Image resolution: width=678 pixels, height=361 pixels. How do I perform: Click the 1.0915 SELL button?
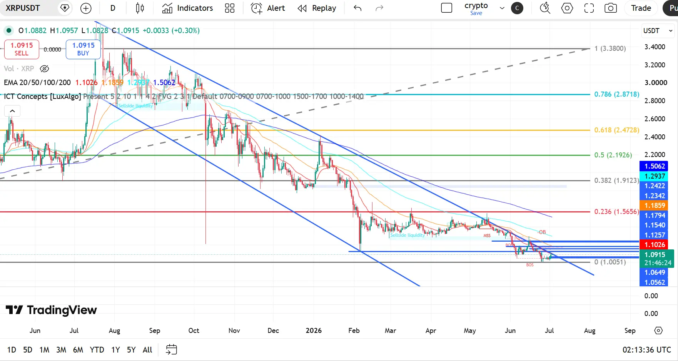tap(22, 49)
